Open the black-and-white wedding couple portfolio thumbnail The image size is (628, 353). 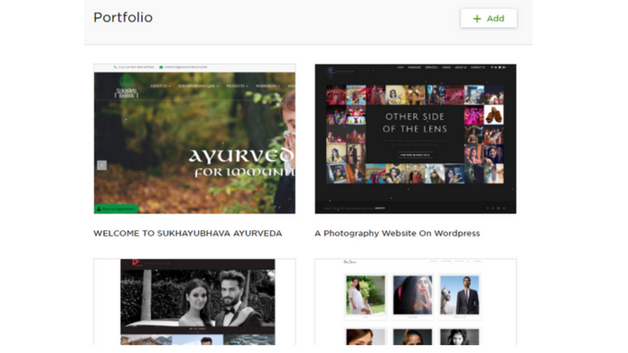(x=194, y=302)
